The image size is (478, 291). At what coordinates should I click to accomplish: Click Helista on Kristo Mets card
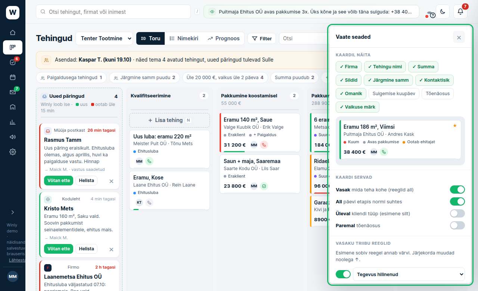tap(86, 249)
